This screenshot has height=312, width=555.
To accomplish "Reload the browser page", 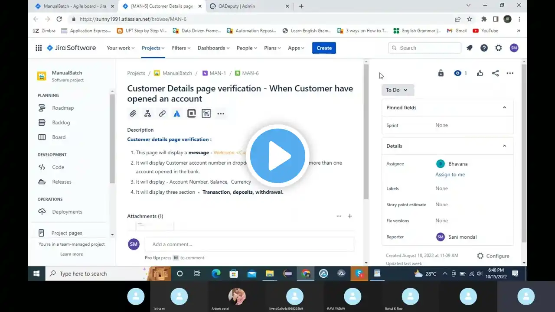I will [59, 19].
